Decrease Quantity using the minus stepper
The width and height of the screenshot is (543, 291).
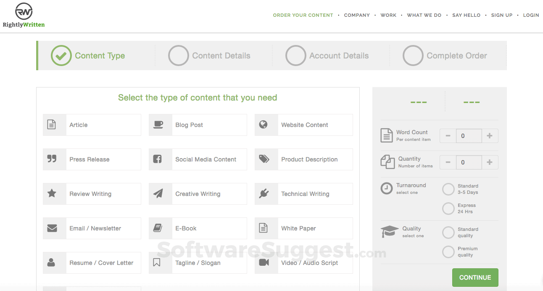click(448, 162)
